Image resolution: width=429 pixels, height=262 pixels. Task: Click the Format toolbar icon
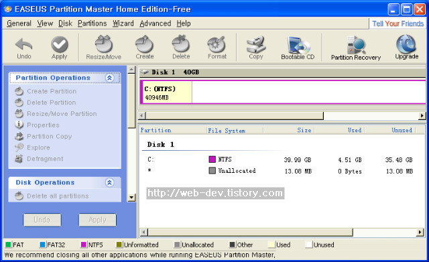[217, 44]
